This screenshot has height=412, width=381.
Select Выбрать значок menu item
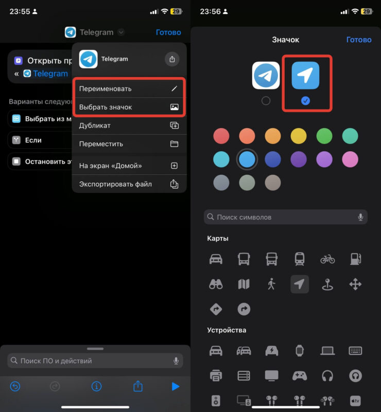[129, 107]
